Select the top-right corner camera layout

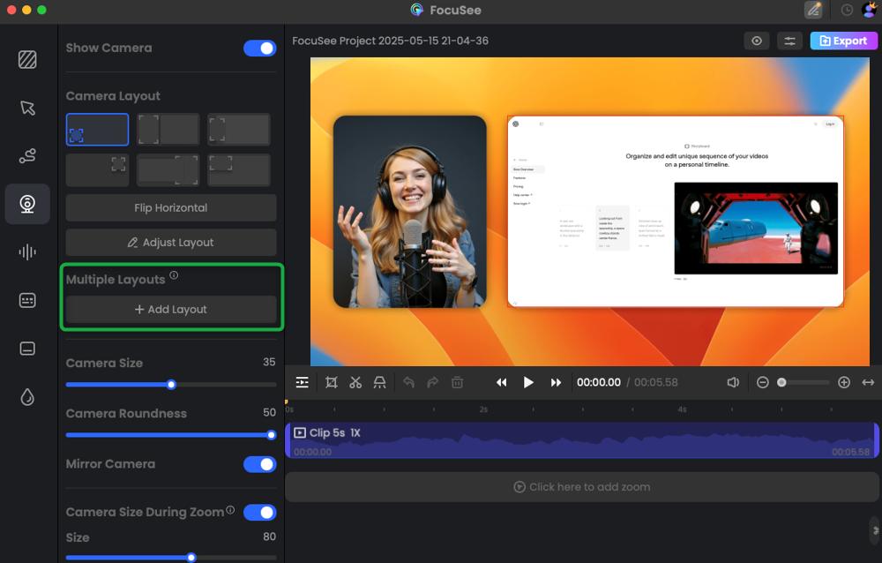[x=97, y=170]
